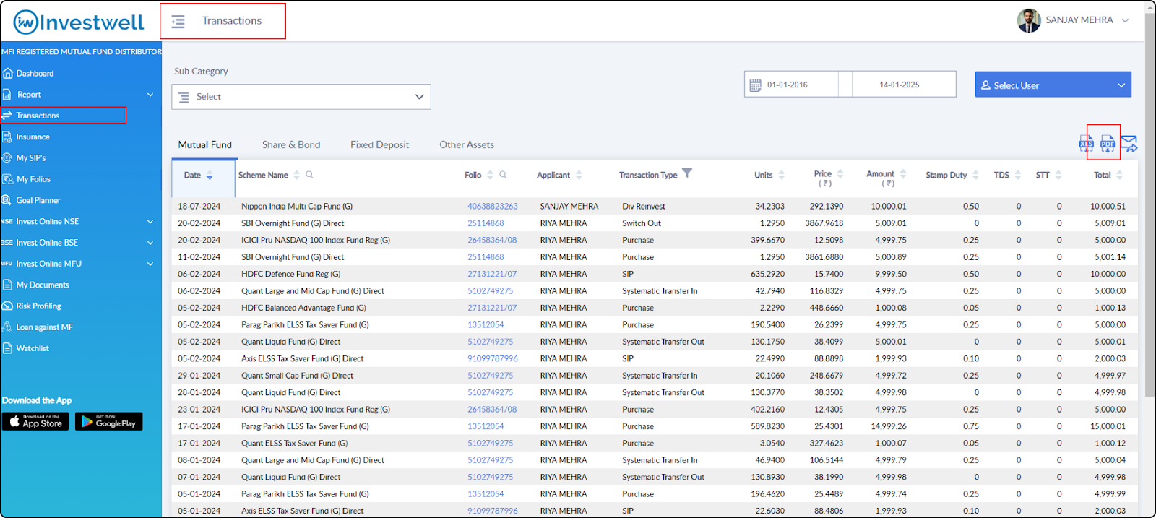Open Watchlist from sidebar
The height and width of the screenshot is (518, 1156).
tap(33, 348)
